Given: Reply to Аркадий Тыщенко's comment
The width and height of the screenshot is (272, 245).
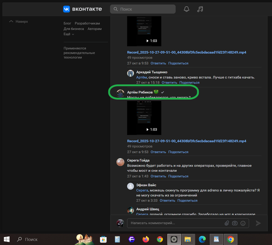Looking at the screenshot, I should coord(169,82).
